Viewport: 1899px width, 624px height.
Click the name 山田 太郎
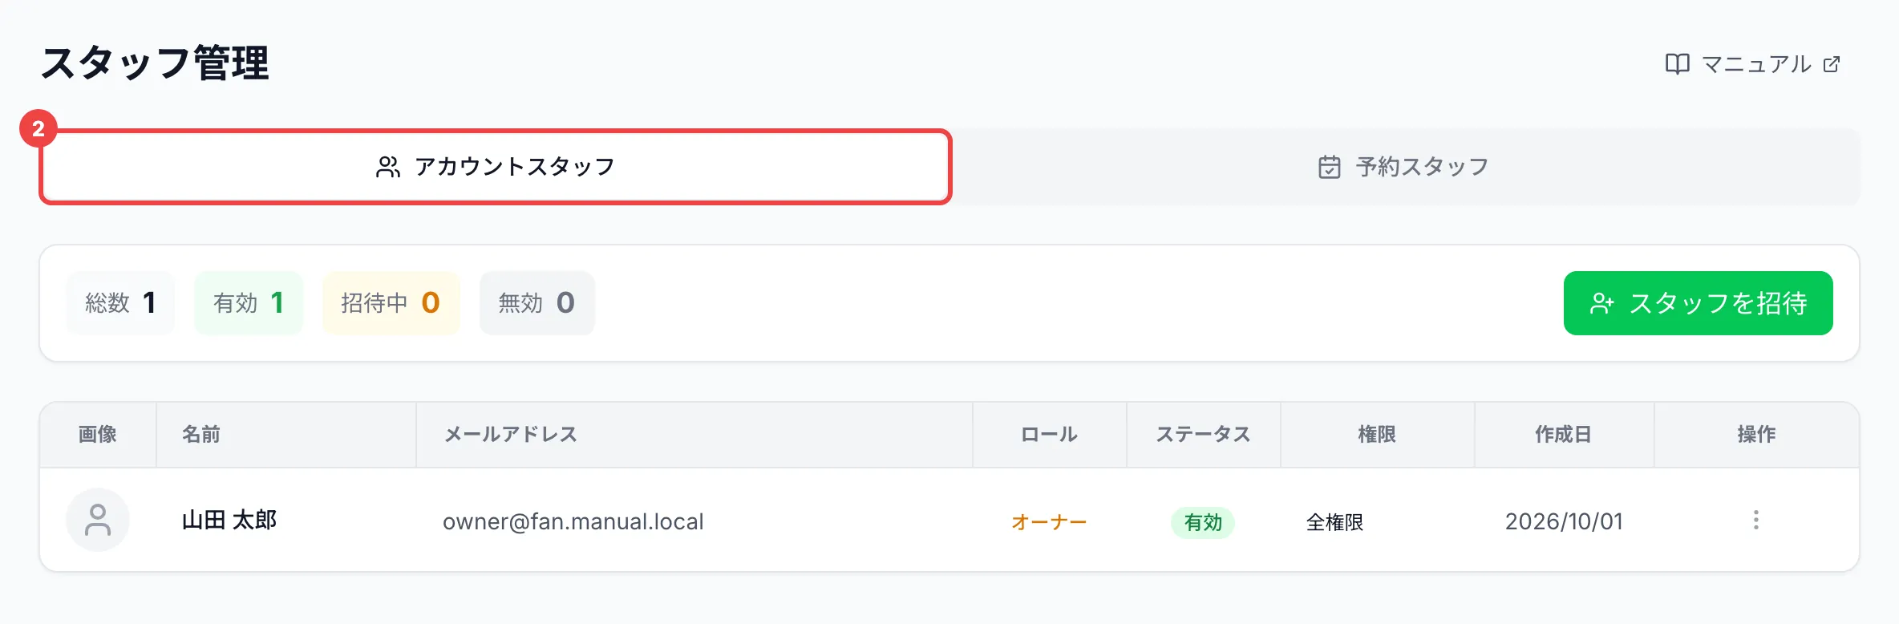(x=229, y=521)
